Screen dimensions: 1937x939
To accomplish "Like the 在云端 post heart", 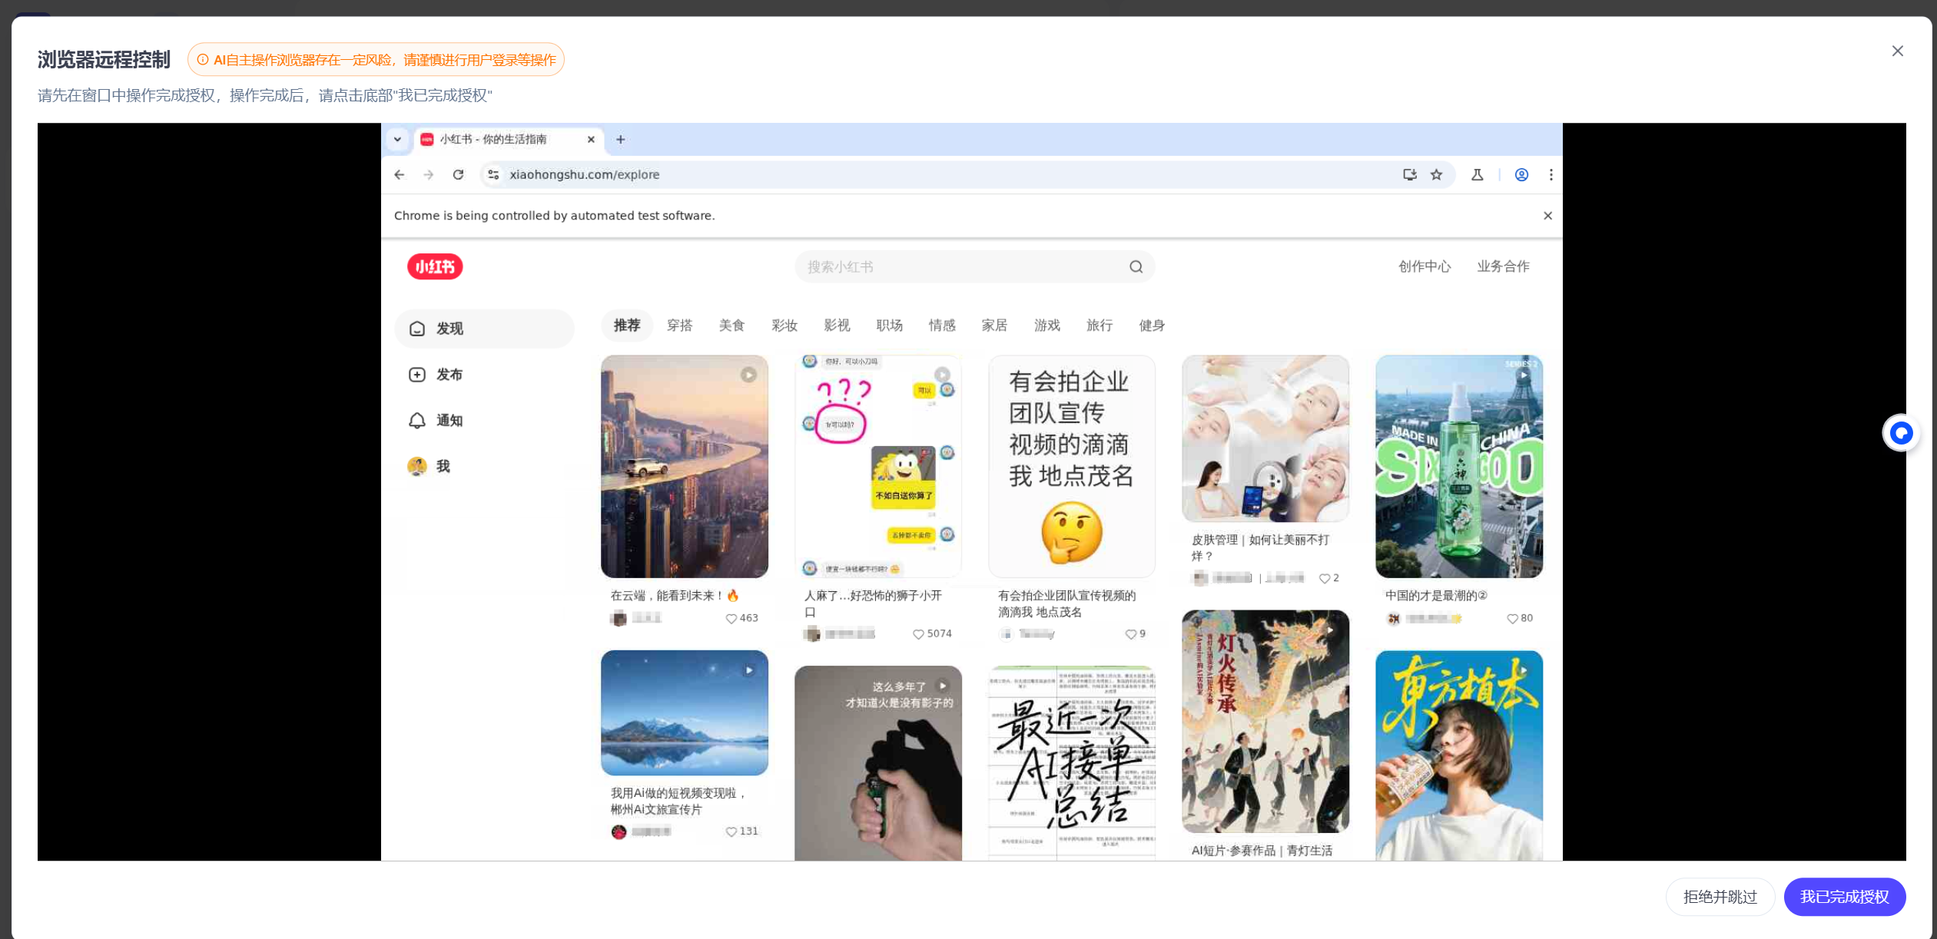I will pyautogui.click(x=731, y=618).
